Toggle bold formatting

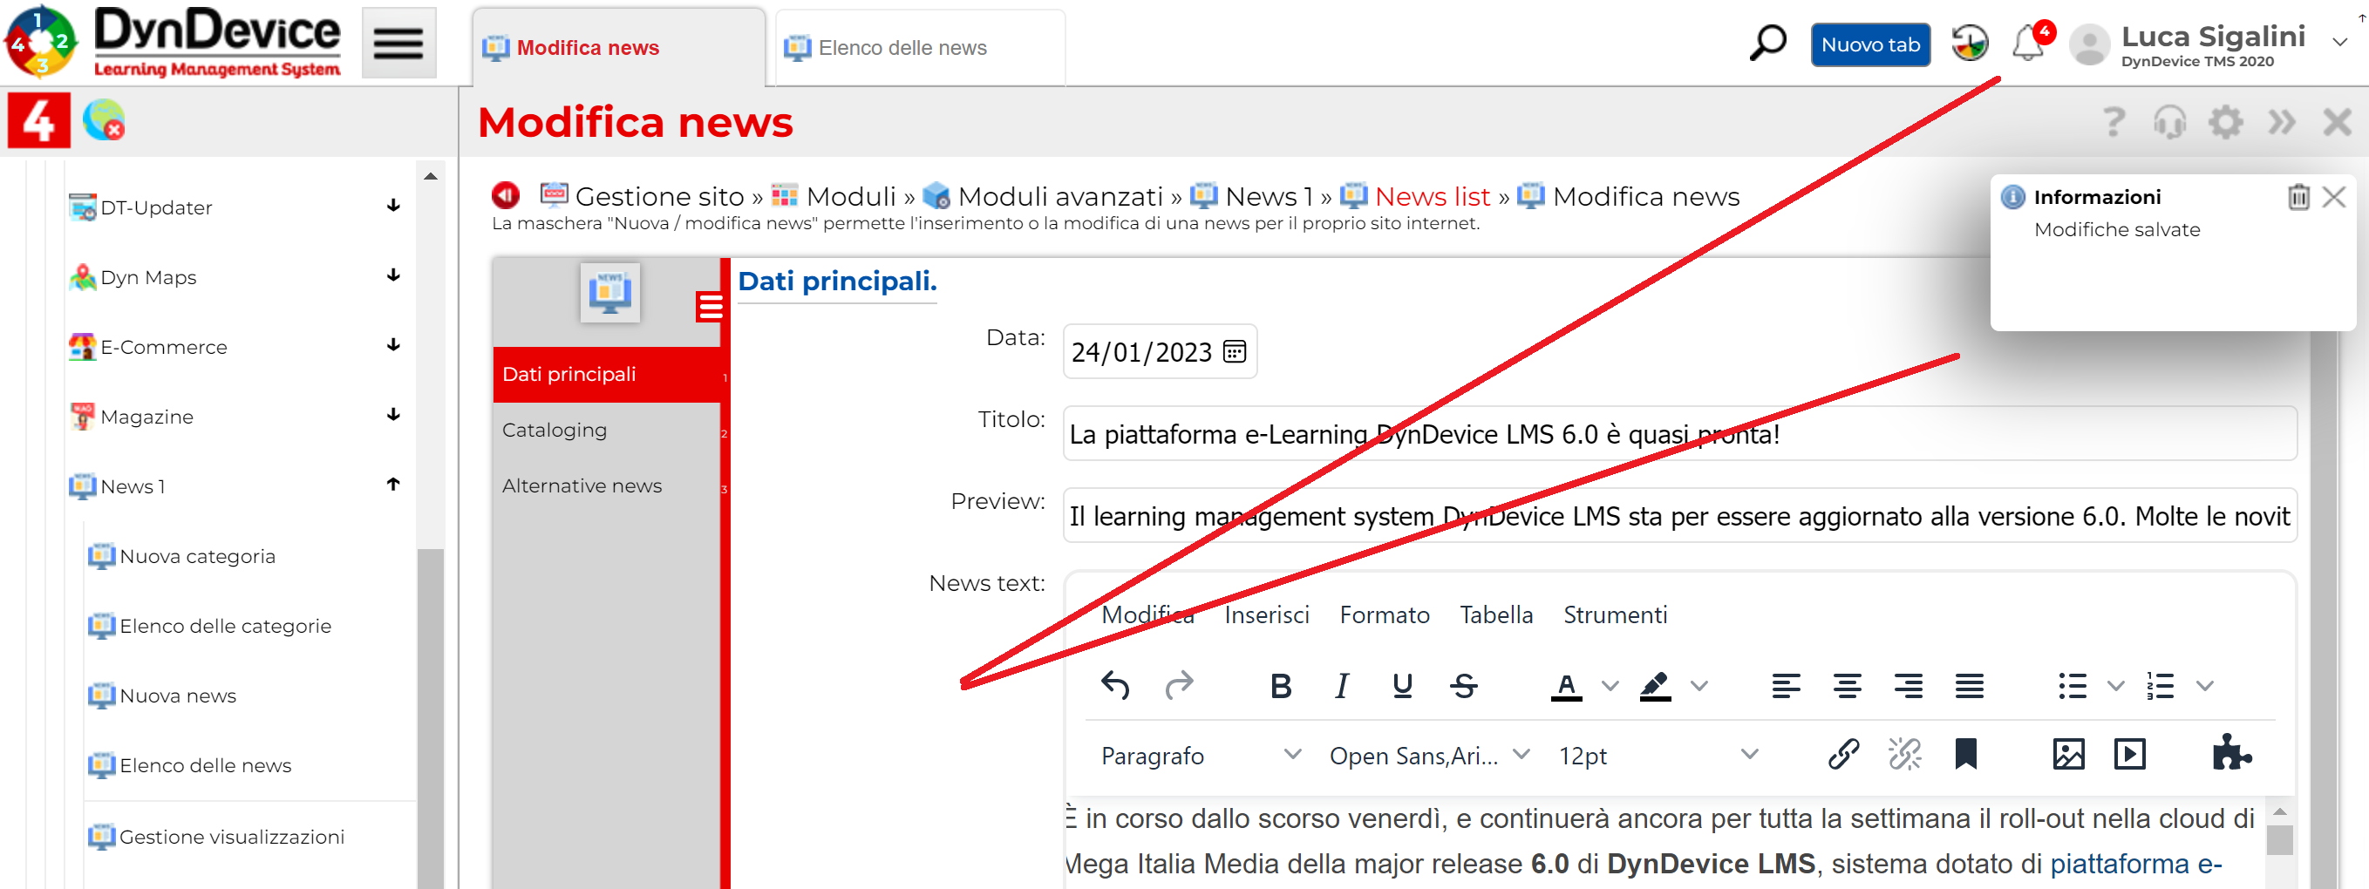[x=1280, y=686]
